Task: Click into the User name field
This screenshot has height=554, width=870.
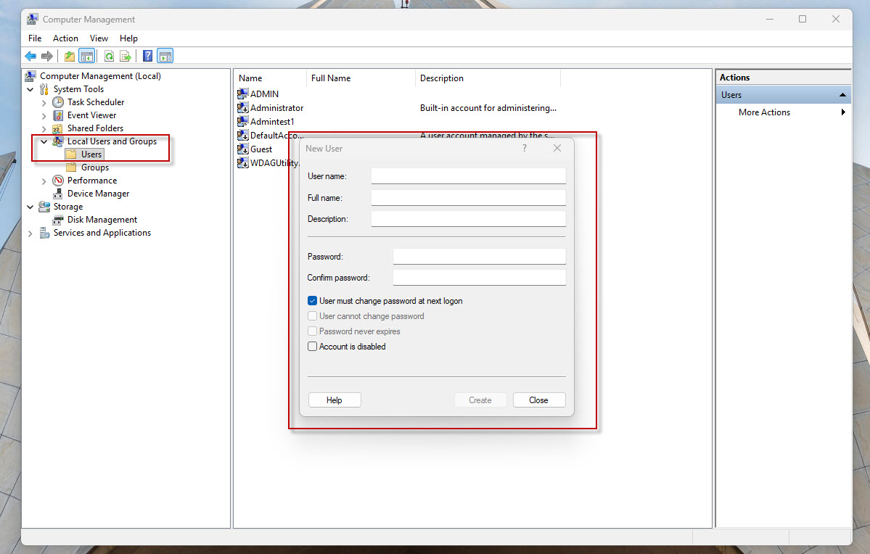Action: [x=468, y=175]
